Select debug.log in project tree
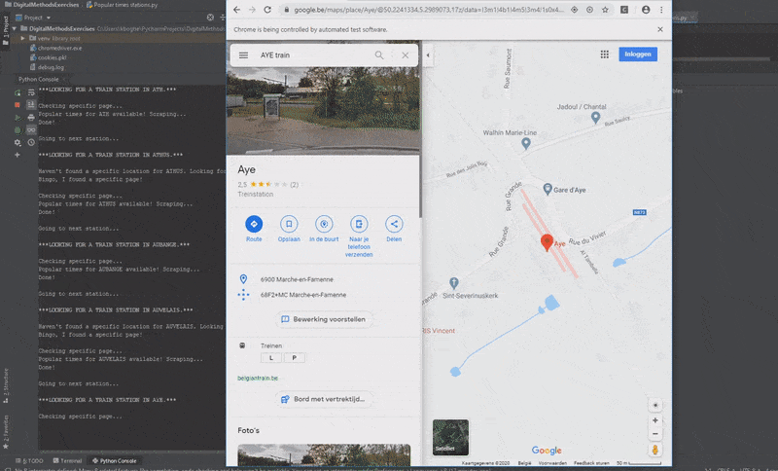 51,67
